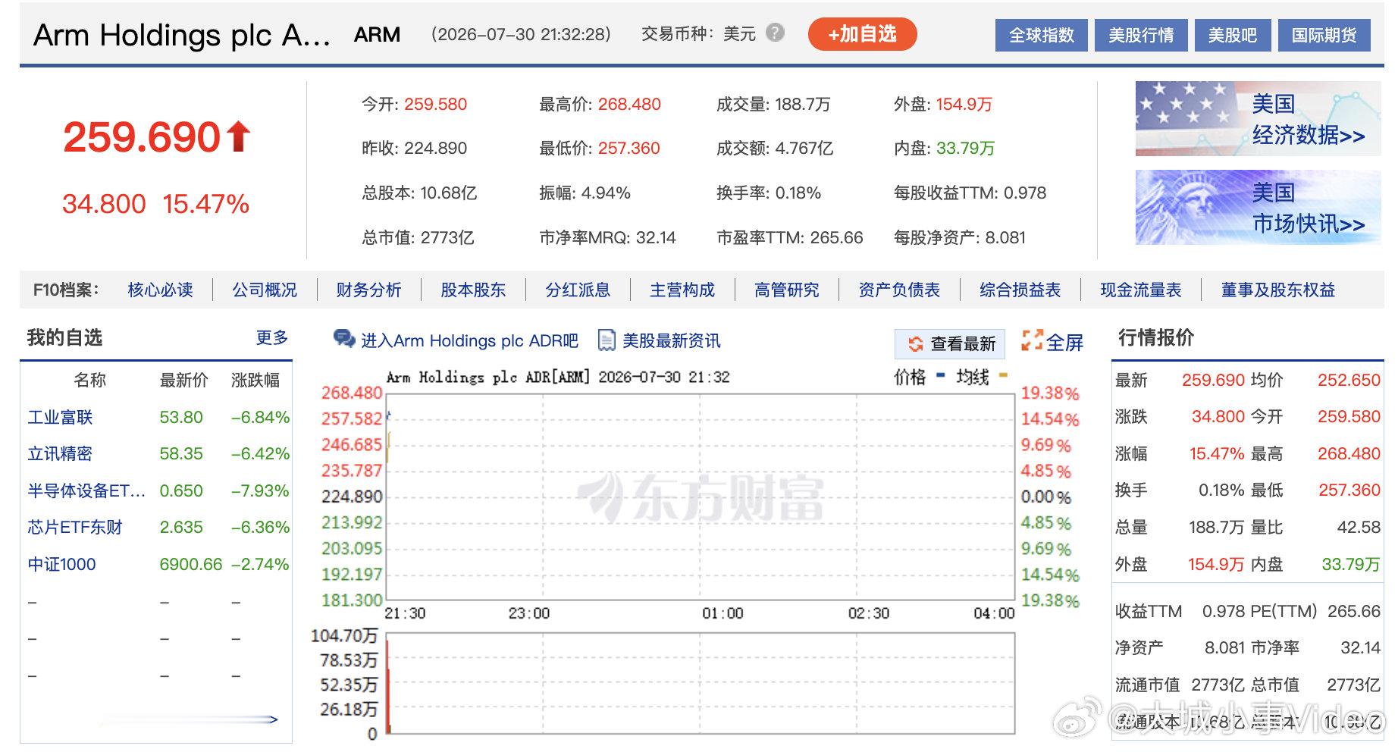This screenshot has height=752, width=1398.
Task: Click the ARM ticker symbol
Action: pos(377,35)
